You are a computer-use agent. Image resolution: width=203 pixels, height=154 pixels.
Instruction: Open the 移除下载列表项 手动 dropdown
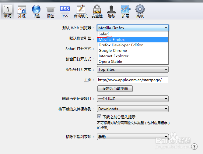coord(133,137)
